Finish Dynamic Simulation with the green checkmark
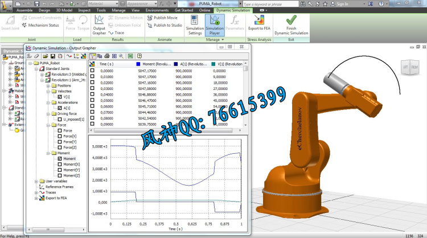This screenshot has width=427, height=238. [x=291, y=25]
